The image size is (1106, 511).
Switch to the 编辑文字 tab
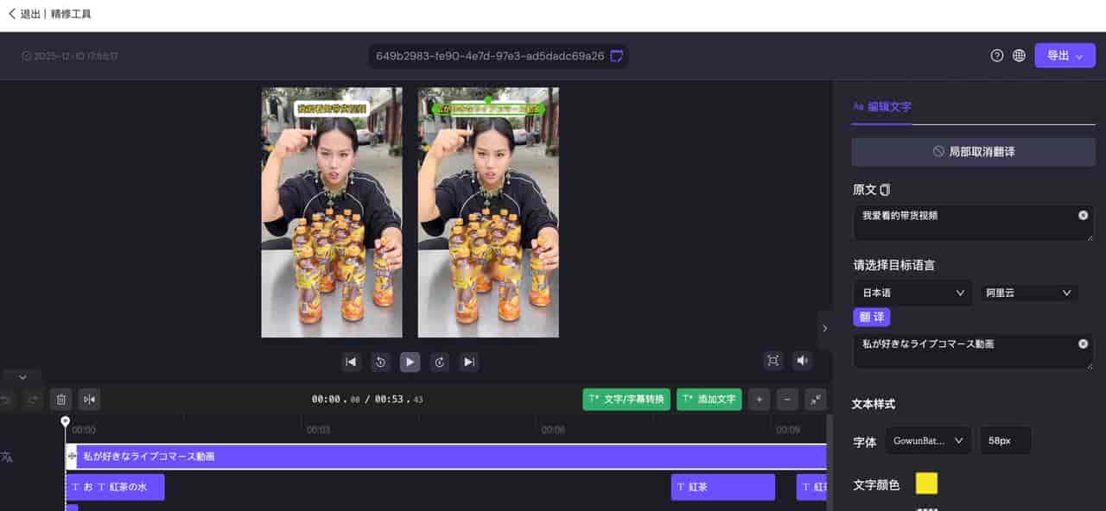point(882,106)
